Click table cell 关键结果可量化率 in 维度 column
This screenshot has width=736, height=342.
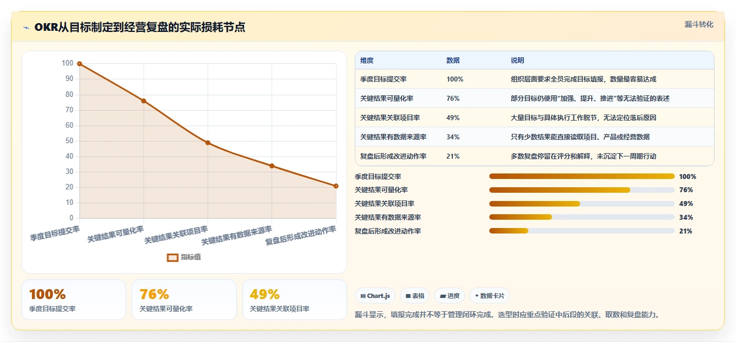click(x=387, y=99)
